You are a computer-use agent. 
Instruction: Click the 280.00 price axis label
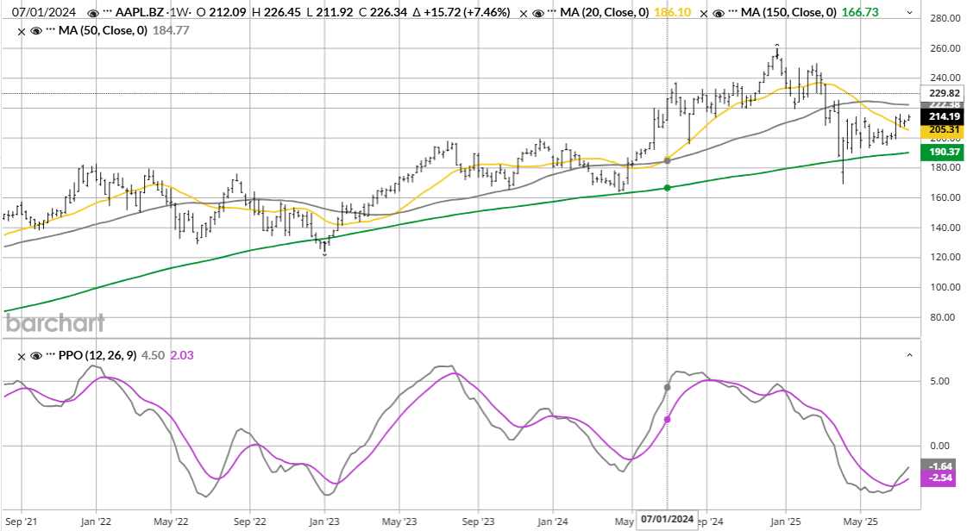coord(945,18)
